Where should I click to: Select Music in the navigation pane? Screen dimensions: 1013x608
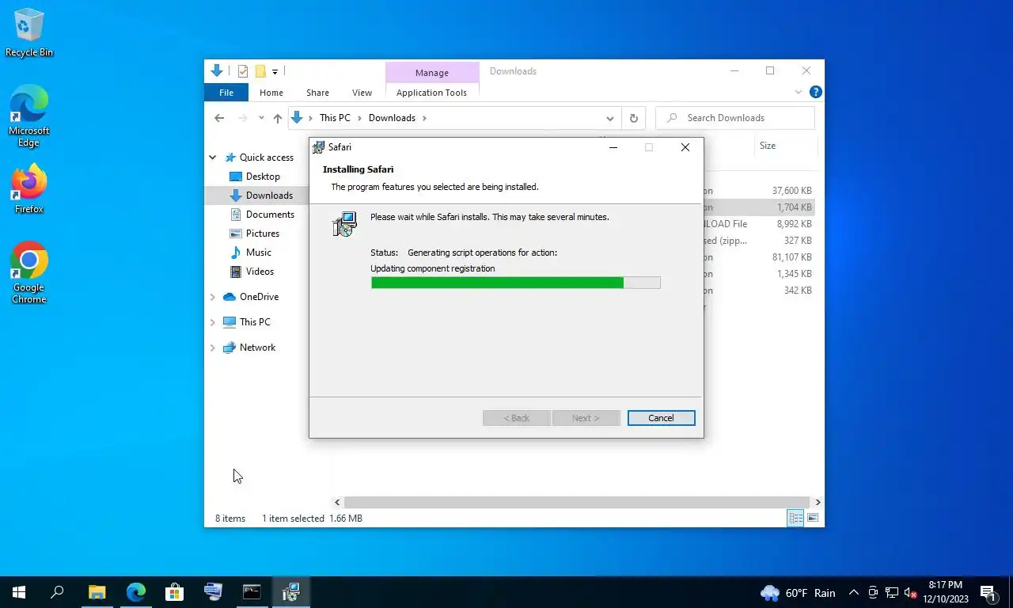258,253
